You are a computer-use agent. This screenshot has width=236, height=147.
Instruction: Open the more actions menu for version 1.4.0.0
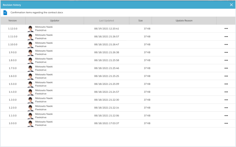(226, 92)
